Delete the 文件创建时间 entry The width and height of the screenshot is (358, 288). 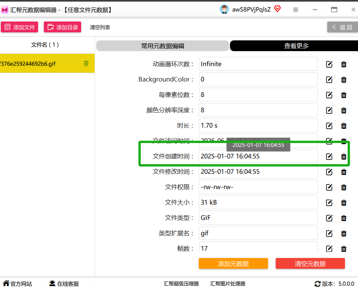pyautogui.click(x=344, y=156)
